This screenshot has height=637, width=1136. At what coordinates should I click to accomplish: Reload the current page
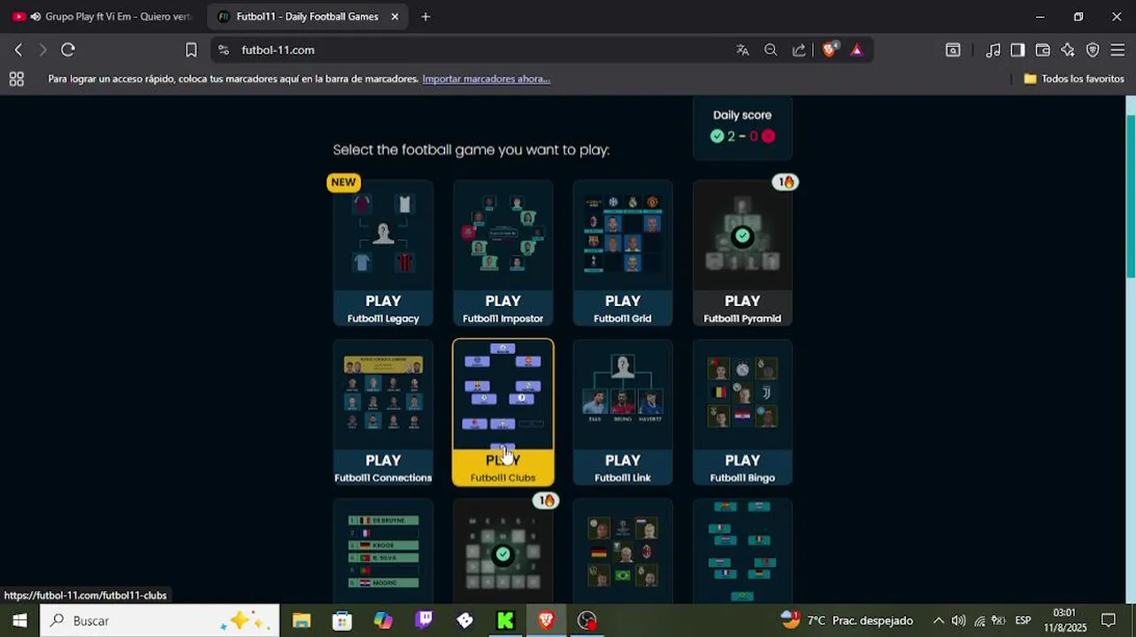(x=68, y=50)
